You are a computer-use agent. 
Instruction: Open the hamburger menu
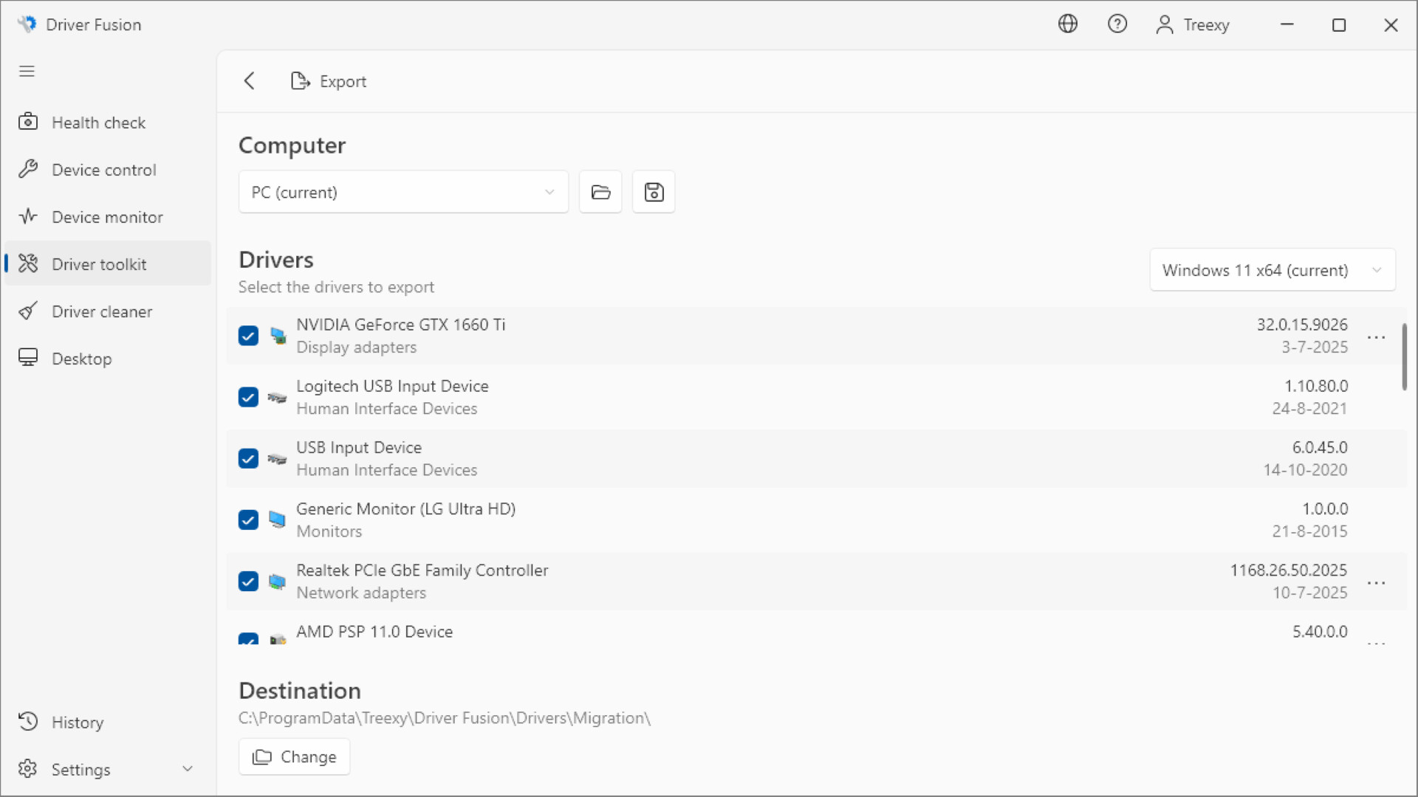coord(27,71)
